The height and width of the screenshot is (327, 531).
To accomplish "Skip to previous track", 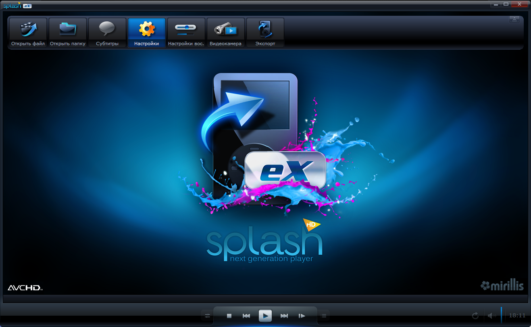I will point(246,316).
